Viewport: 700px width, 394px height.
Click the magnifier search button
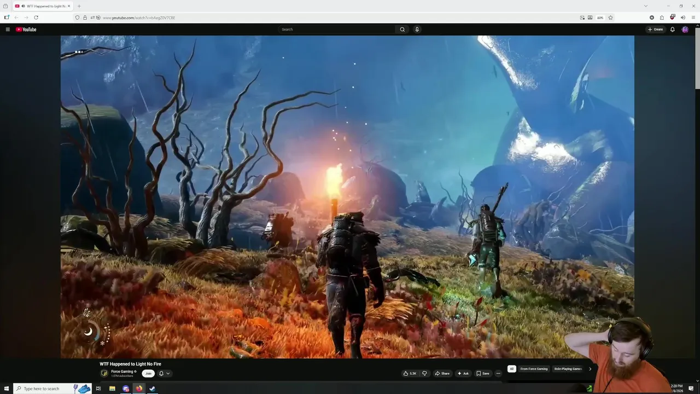tap(402, 30)
